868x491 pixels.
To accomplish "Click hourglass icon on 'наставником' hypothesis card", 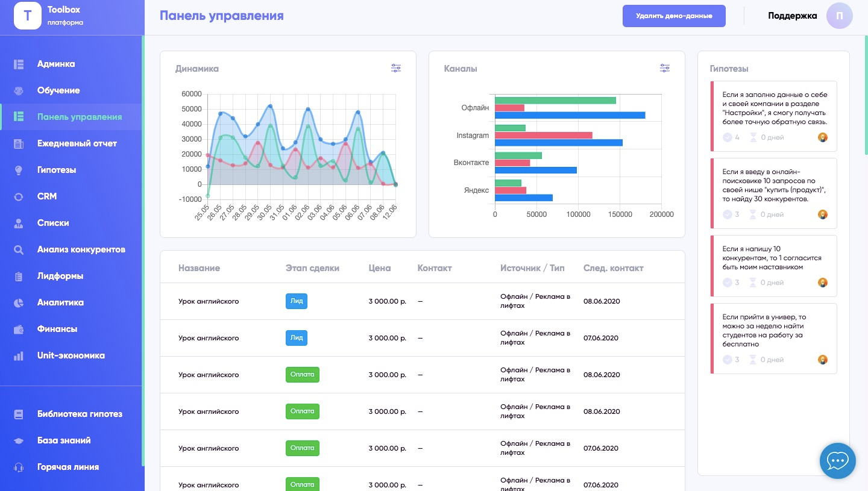I will 753,283.
